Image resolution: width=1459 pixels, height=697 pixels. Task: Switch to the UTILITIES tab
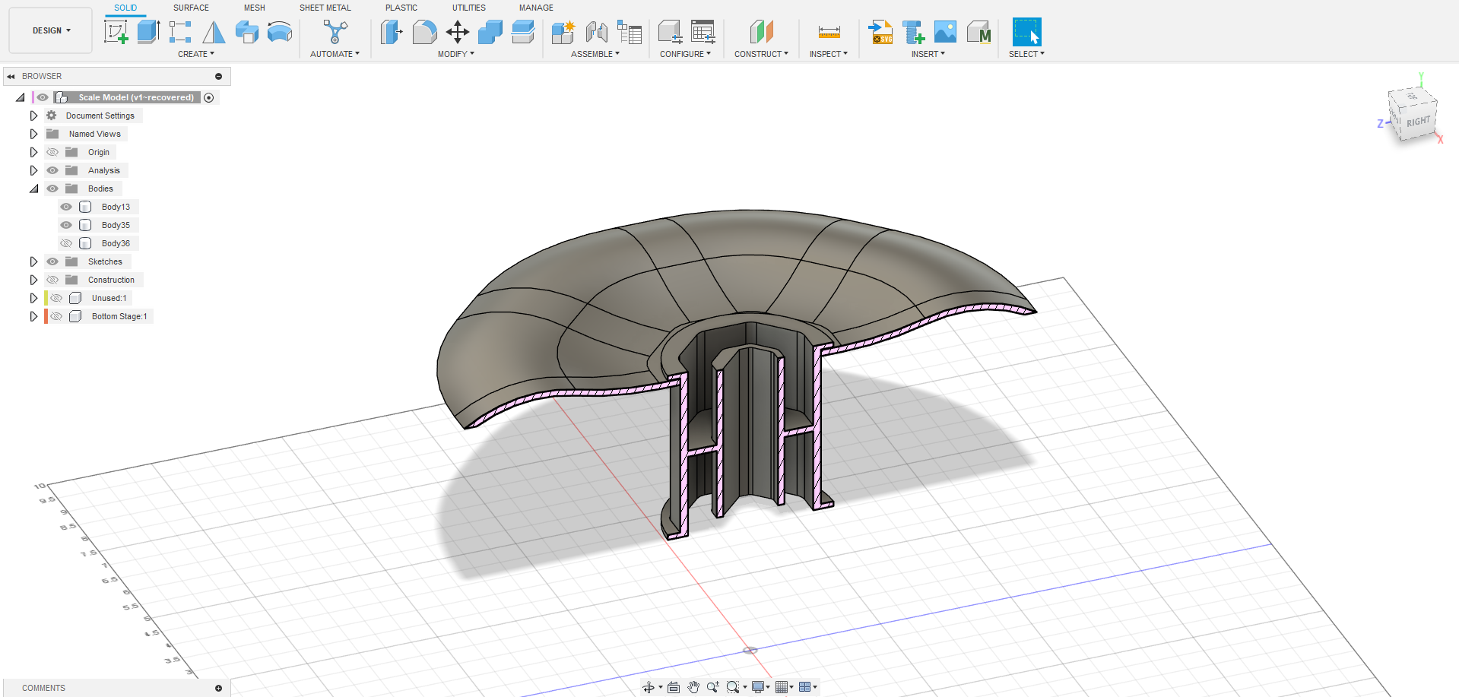469,8
